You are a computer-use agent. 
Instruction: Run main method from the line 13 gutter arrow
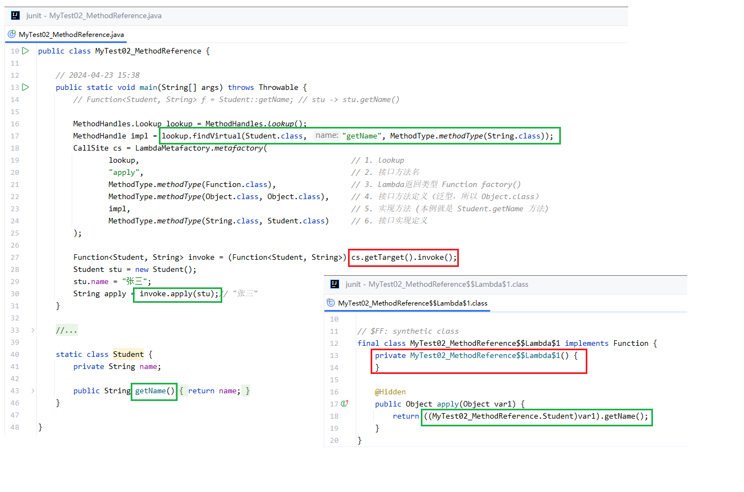tap(25, 87)
